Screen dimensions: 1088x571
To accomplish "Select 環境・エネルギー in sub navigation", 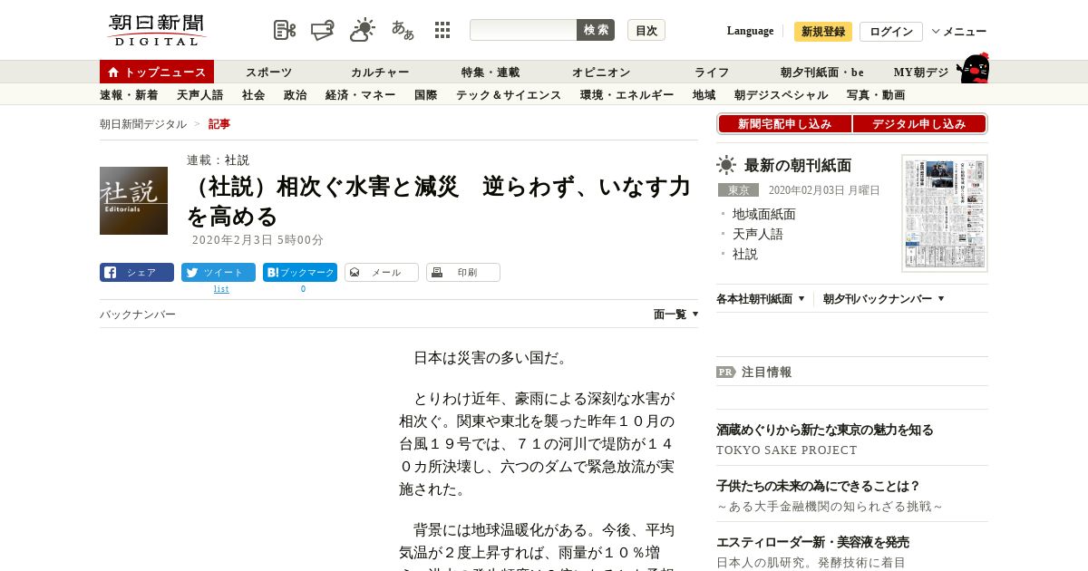I will pos(627,95).
